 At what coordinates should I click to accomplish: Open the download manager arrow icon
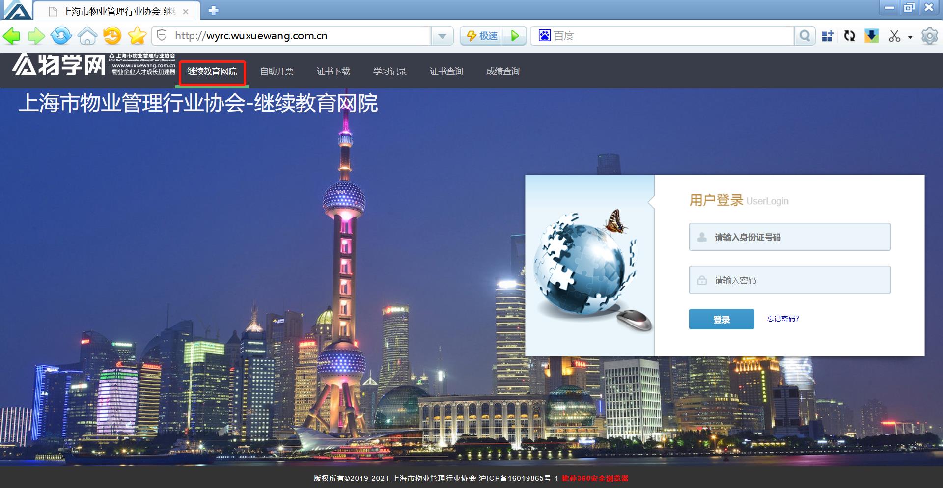871,36
